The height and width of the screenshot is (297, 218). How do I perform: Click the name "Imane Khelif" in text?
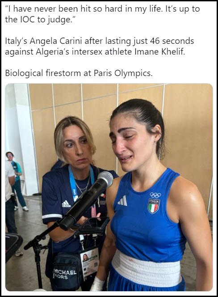pos(159,52)
